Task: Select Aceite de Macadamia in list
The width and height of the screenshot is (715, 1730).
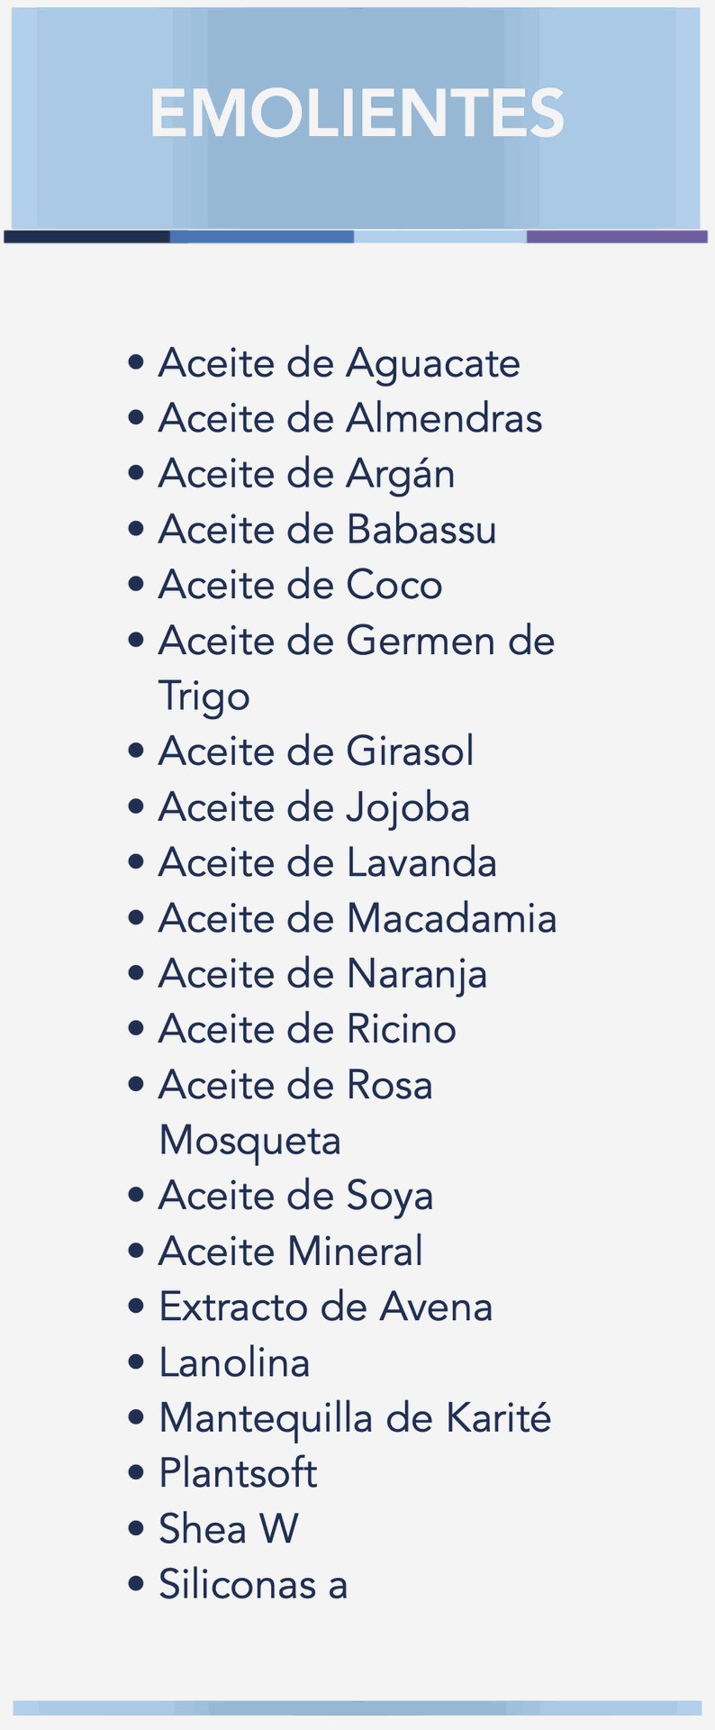Action: [357, 919]
